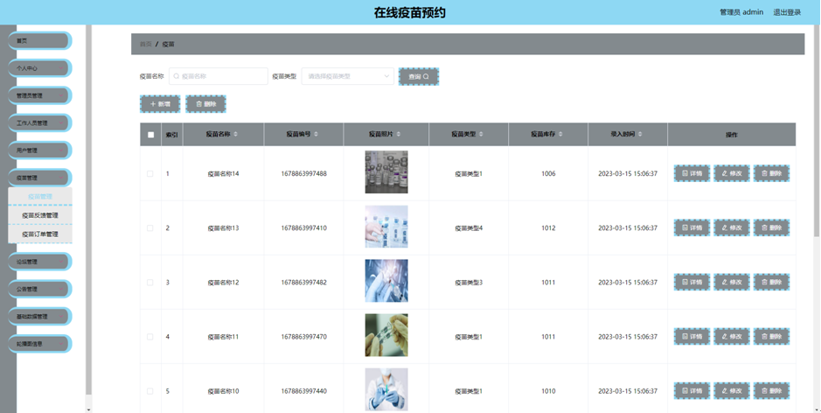Screen dimensions: 821x413
Task: Expand 用户管理 sidebar menu
Action: (40, 150)
